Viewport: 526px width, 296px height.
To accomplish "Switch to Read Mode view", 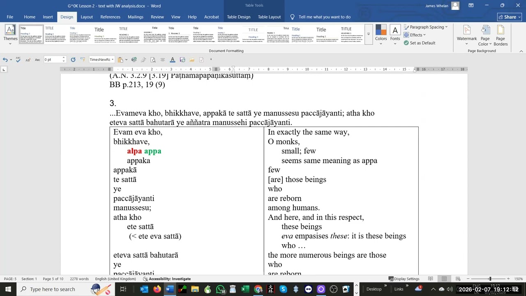I will click(x=430, y=279).
